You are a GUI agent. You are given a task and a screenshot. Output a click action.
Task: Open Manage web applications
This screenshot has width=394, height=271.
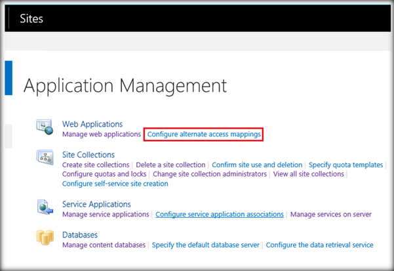coord(102,134)
